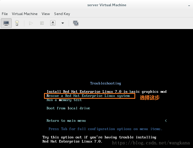This screenshot has width=193, height=148.
Task: Shut down the virtual machine
Action: (x=53, y=23)
